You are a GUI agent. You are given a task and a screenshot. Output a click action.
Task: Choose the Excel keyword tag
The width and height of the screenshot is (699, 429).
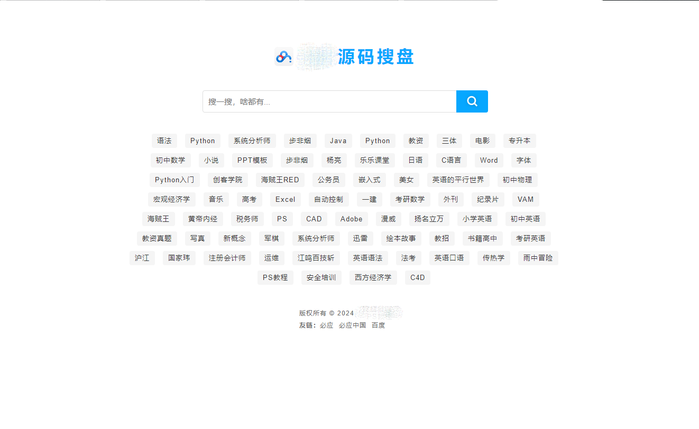(x=286, y=199)
